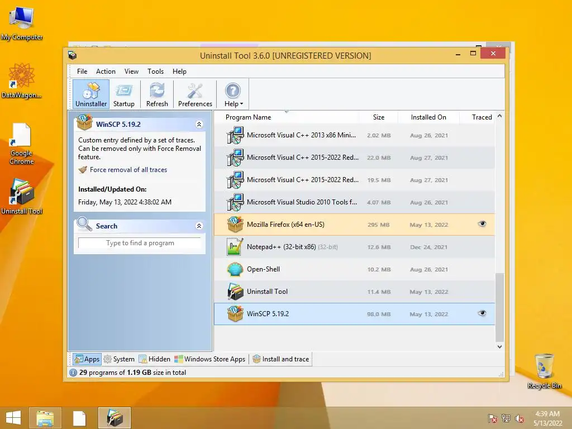Screen dimensions: 572x429
Task: Click the WinSCP icon in details panel header
Action: pos(84,122)
